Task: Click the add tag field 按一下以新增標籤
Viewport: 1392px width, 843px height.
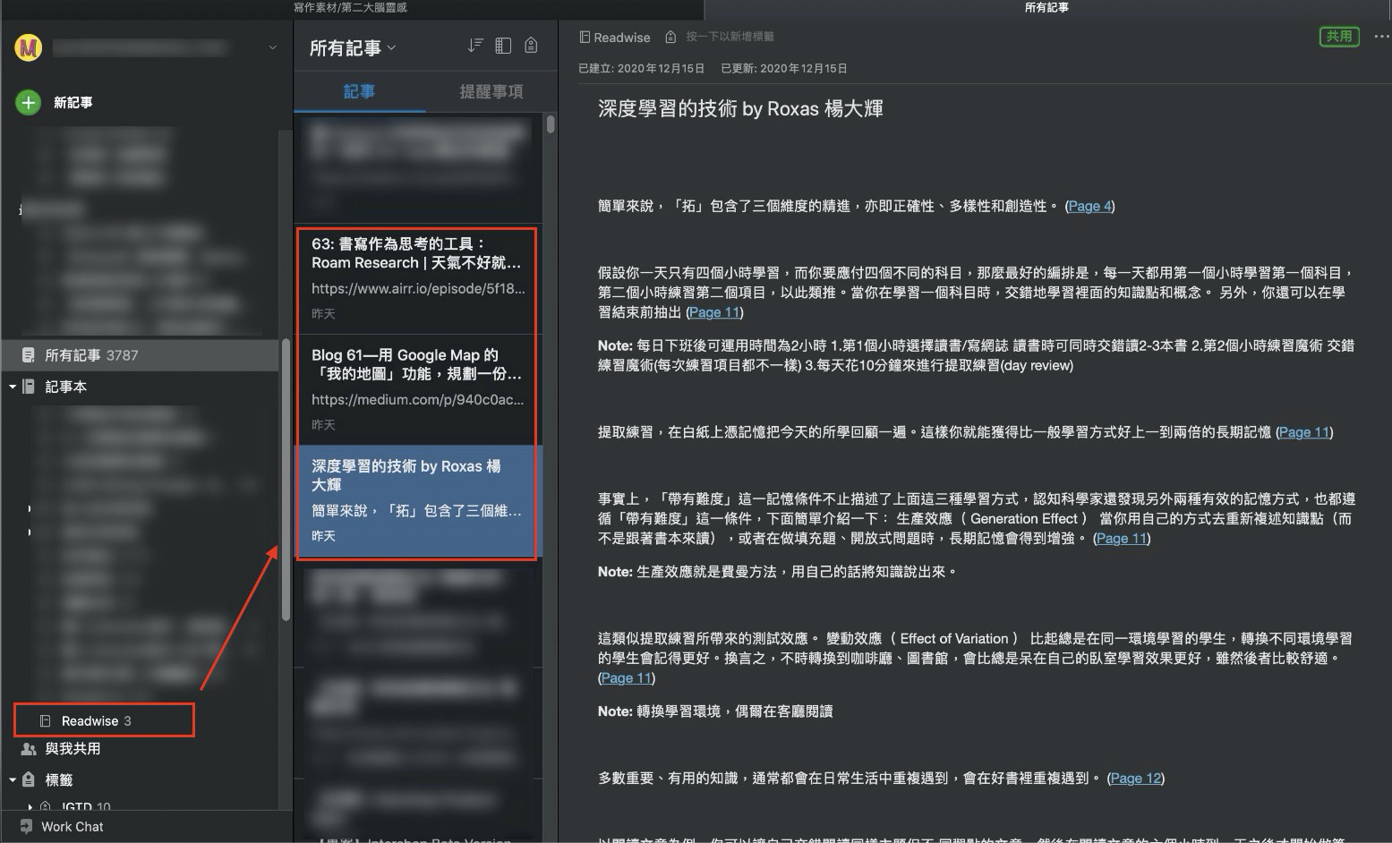Action: (x=730, y=38)
